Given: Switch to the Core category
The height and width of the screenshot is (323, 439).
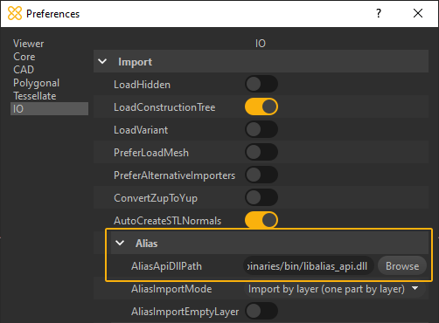Looking at the screenshot, I should pos(24,57).
